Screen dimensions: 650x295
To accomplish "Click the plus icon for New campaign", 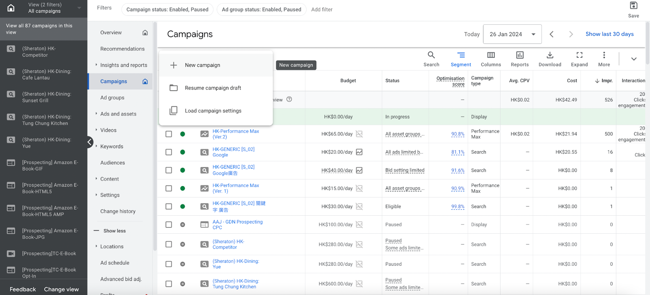I will click(173, 65).
